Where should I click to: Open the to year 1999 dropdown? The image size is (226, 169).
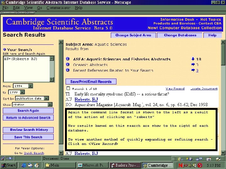[x=22, y=92]
